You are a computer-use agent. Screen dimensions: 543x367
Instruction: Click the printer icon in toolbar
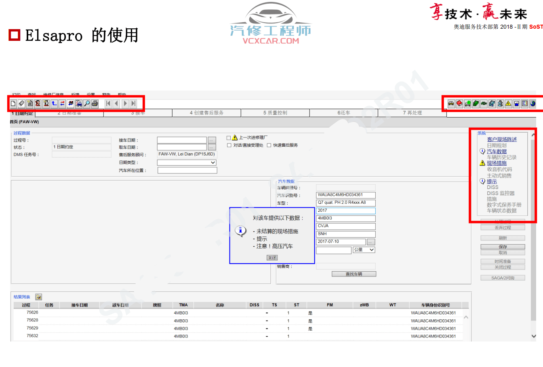pos(95,104)
